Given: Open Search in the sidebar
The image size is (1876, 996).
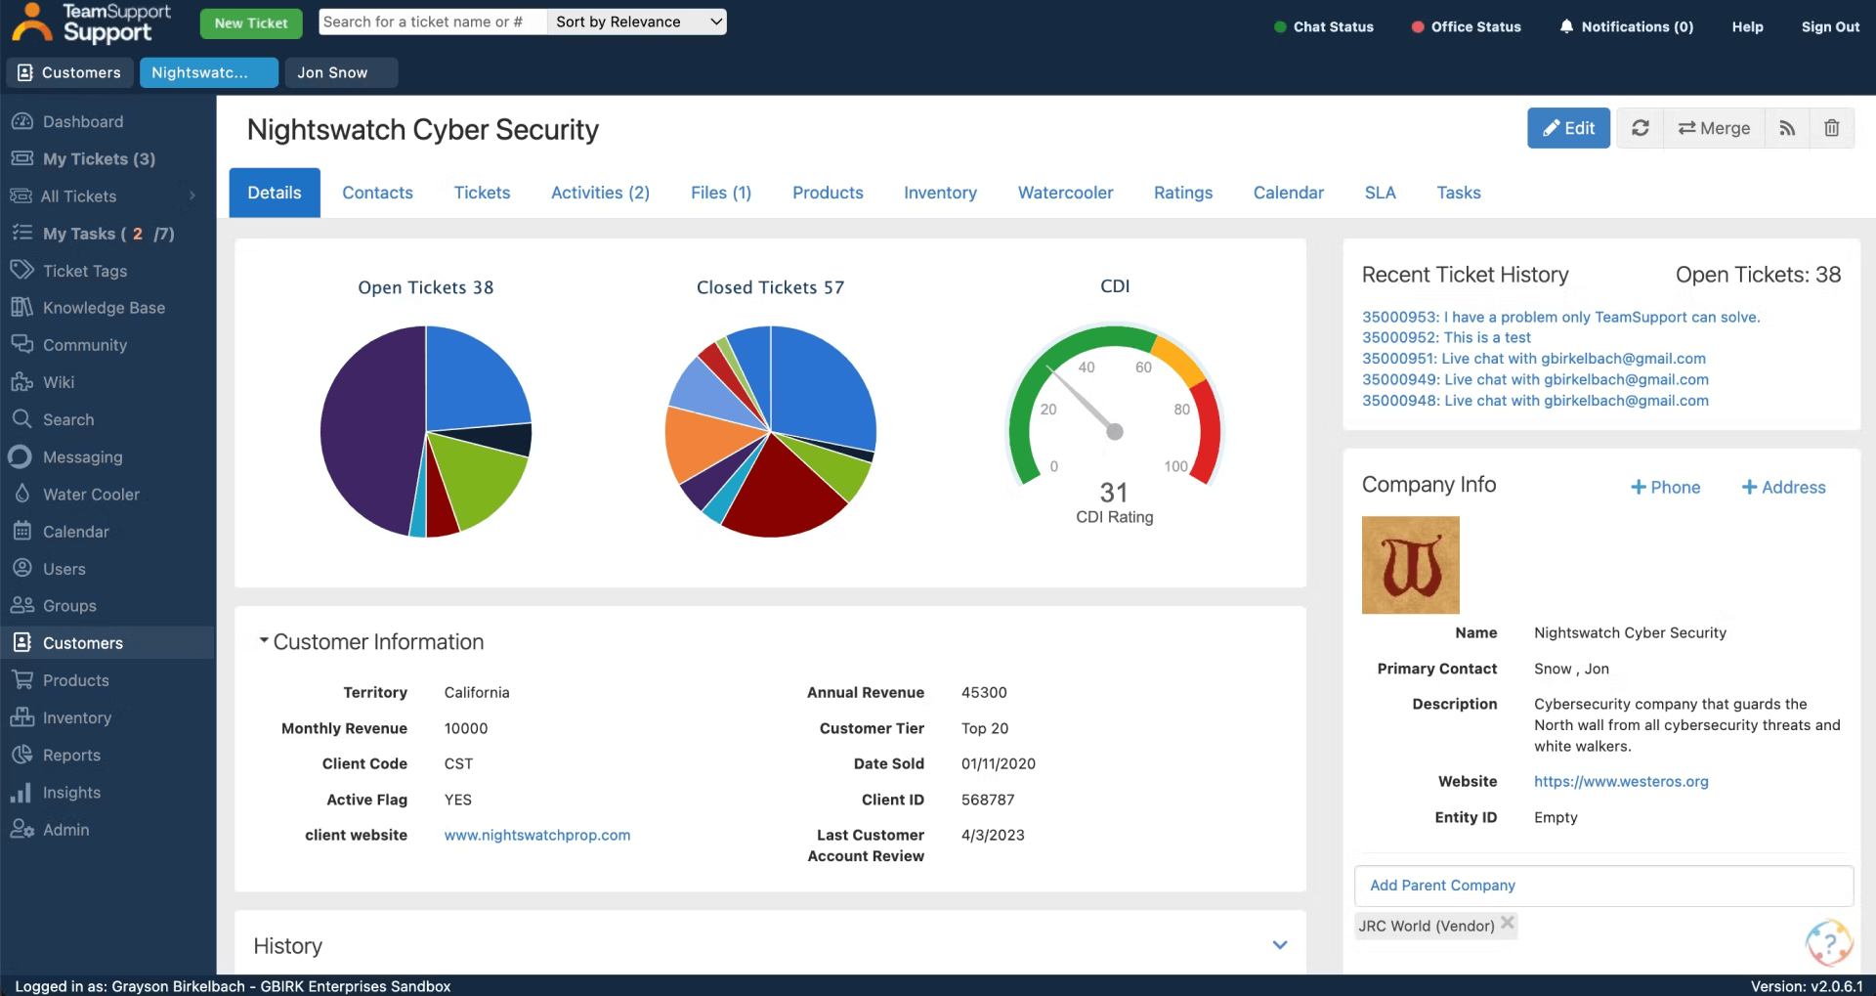Looking at the screenshot, I should 68,419.
